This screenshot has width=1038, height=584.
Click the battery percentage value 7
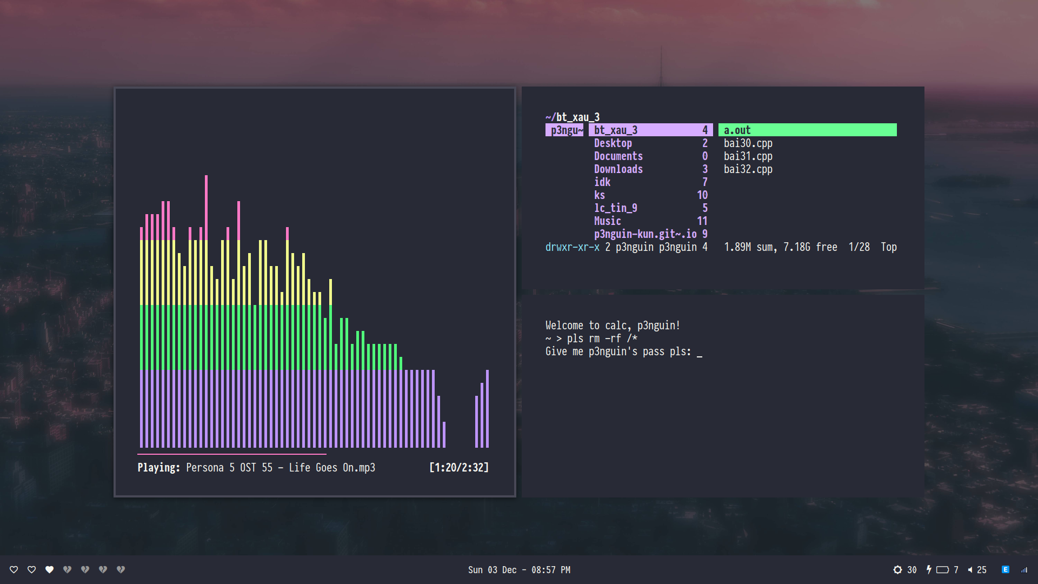tap(956, 570)
